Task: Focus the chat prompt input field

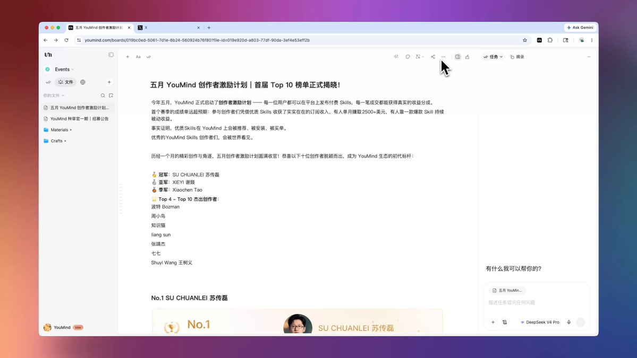Action: pyautogui.click(x=536, y=302)
